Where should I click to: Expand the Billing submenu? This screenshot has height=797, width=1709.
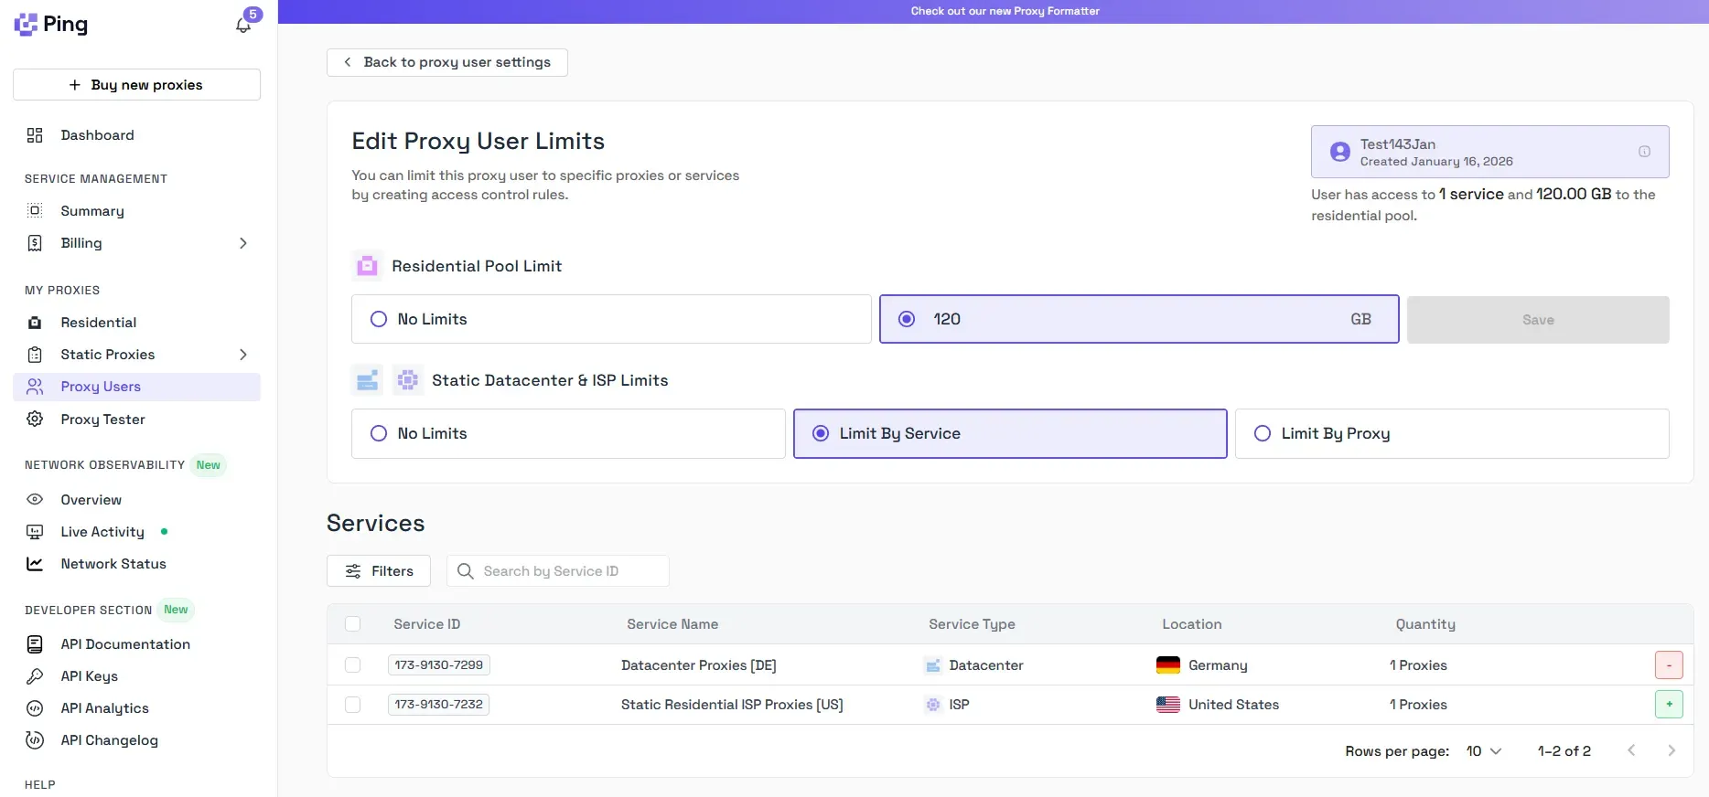(x=242, y=243)
